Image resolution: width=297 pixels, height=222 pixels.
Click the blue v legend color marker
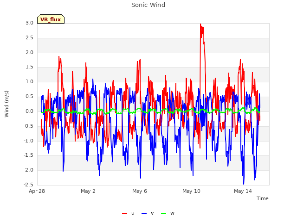click(144, 214)
